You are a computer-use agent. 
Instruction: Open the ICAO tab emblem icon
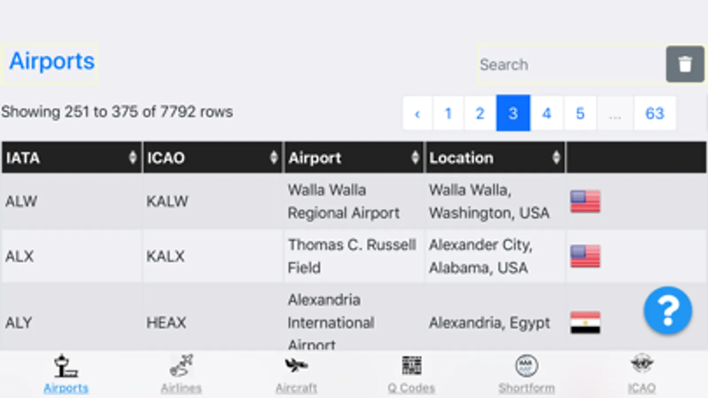(641, 365)
